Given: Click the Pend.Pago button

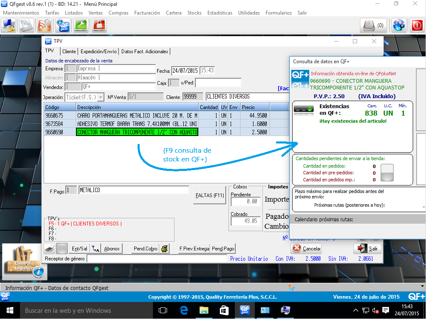Looking at the screenshot, I should pyautogui.click(x=223, y=249).
